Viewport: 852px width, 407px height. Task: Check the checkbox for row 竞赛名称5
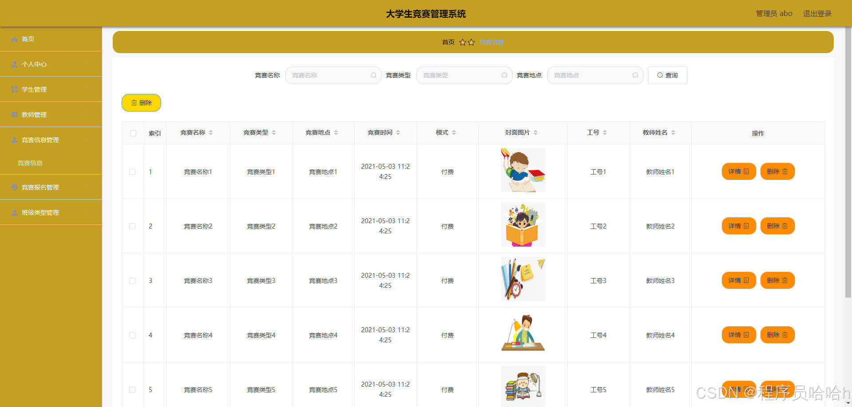click(132, 390)
